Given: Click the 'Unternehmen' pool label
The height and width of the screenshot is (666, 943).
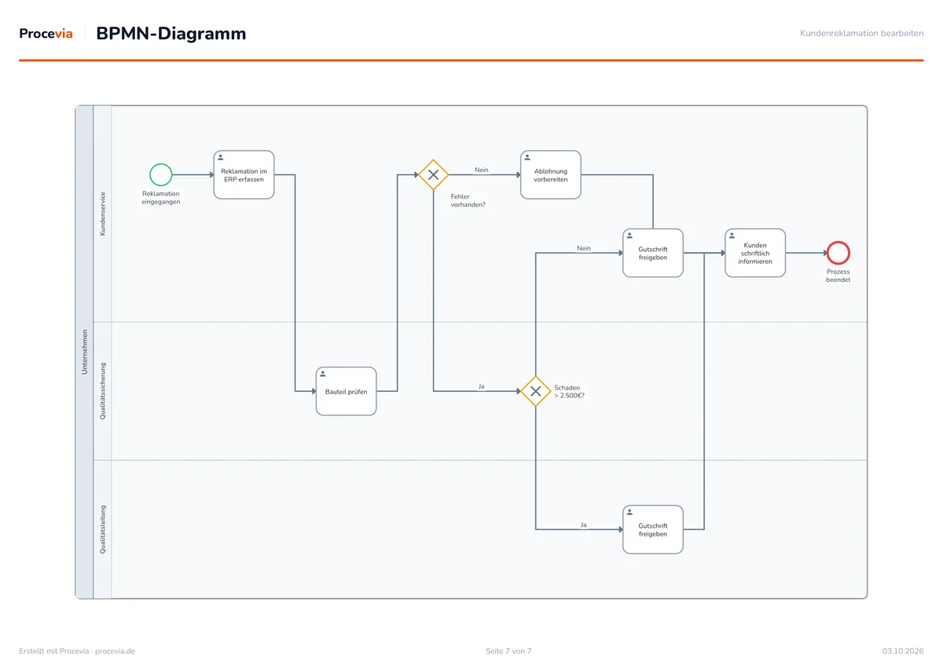Looking at the screenshot, I should point(85,352).
